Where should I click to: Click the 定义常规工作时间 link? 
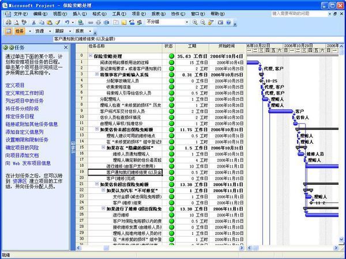click(x=25, y=93)
